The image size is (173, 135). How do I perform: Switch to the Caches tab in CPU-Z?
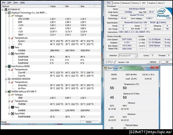(x=116, y=3)
